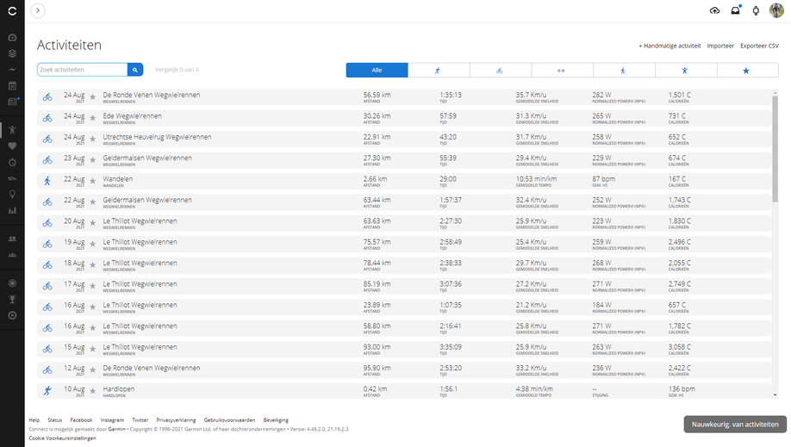Screen dimensions: 791x447
Task: Click Exporteer CSV link
Action: click(759, 46)
